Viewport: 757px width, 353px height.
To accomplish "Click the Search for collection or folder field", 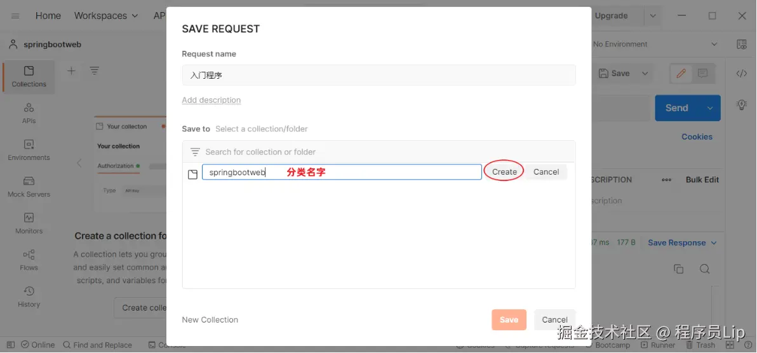I will (379, 152).
